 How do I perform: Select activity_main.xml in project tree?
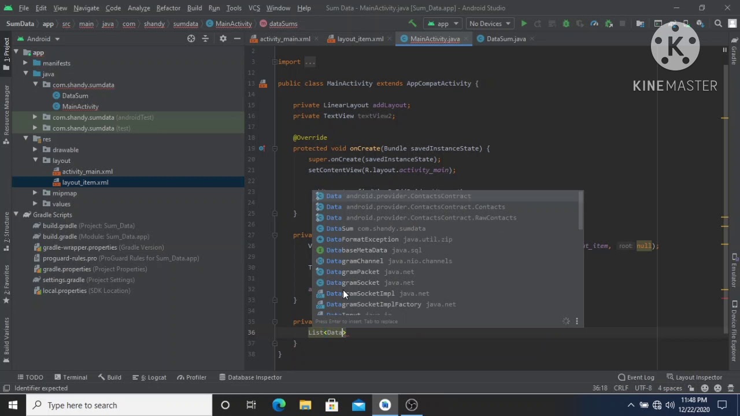point(87,172)
